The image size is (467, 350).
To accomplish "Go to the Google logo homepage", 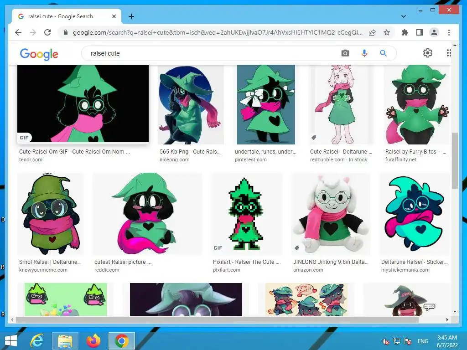I will (39, 54).
